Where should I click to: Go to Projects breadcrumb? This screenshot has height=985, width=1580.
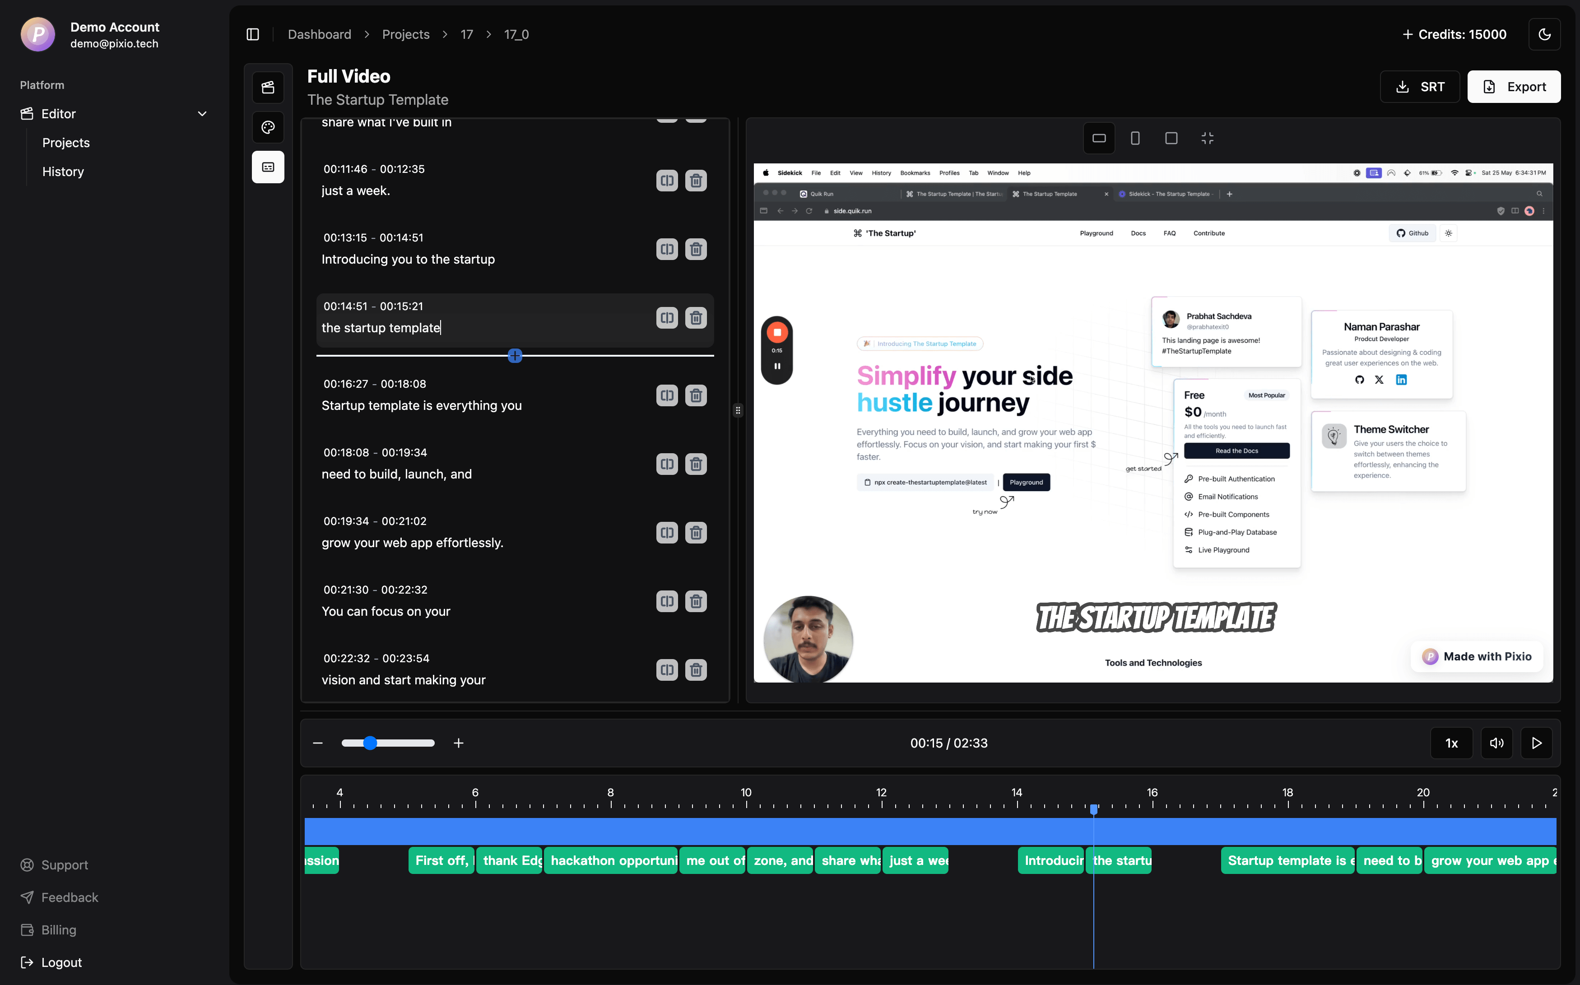coord(406,34)
